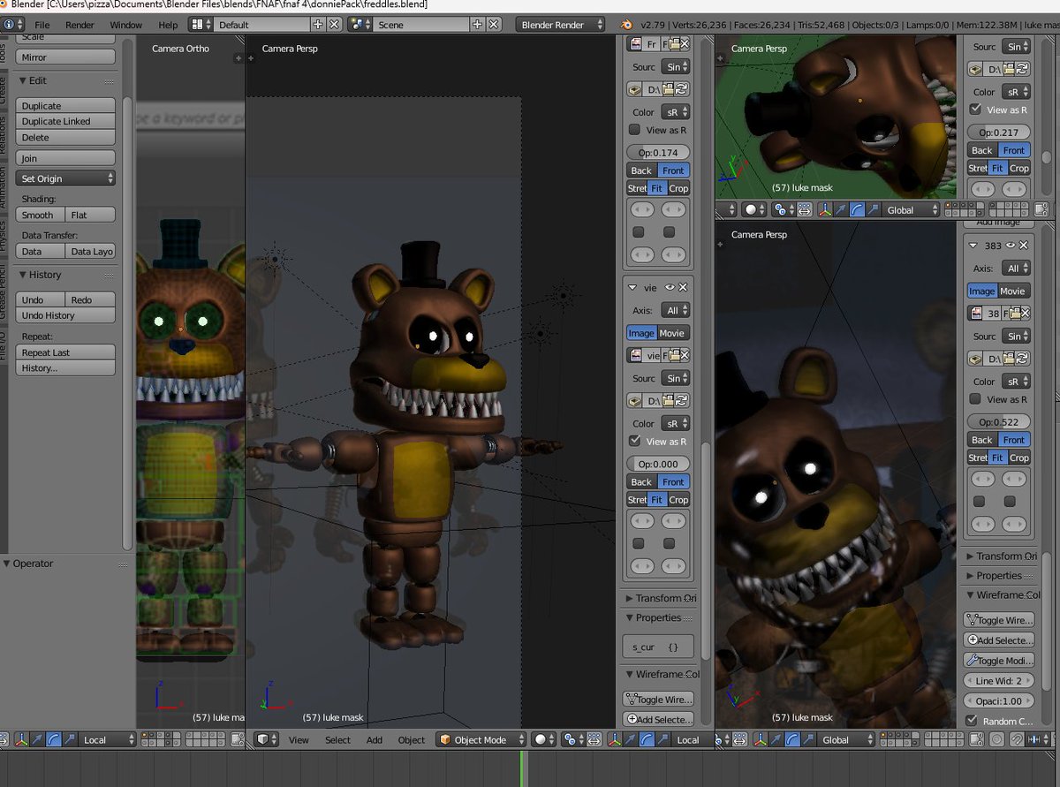The image size is (1060, 787).
Task: Open the View menu in 3D header
Action: click(x=299, y=740)
